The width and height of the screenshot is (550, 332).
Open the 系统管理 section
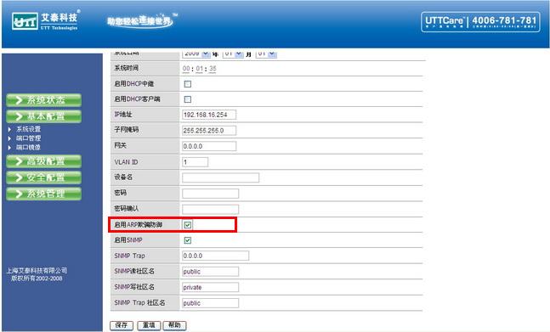click(44, 194)
